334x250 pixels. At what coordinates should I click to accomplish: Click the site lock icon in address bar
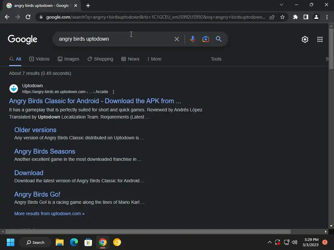pyautogui.click(x=41, y=17)
